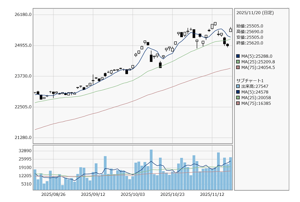The image size is (300, 202).
Task: Click the 高値:25690.0 high price text
Action: tap(250, 31)
